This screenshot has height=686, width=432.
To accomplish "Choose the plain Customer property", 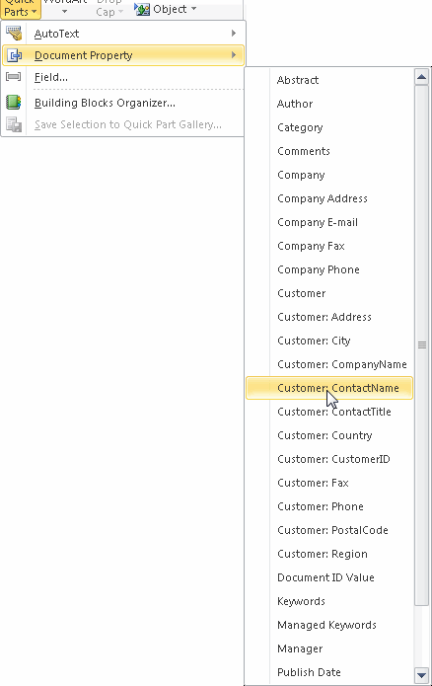I will click(x=329, y=293).
